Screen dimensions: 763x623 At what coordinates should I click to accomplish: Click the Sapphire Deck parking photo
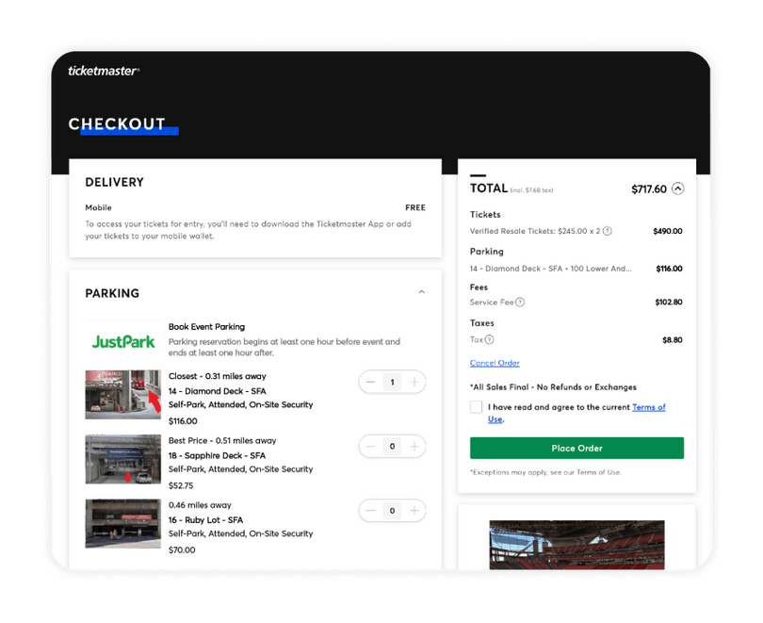coord(123,459)
